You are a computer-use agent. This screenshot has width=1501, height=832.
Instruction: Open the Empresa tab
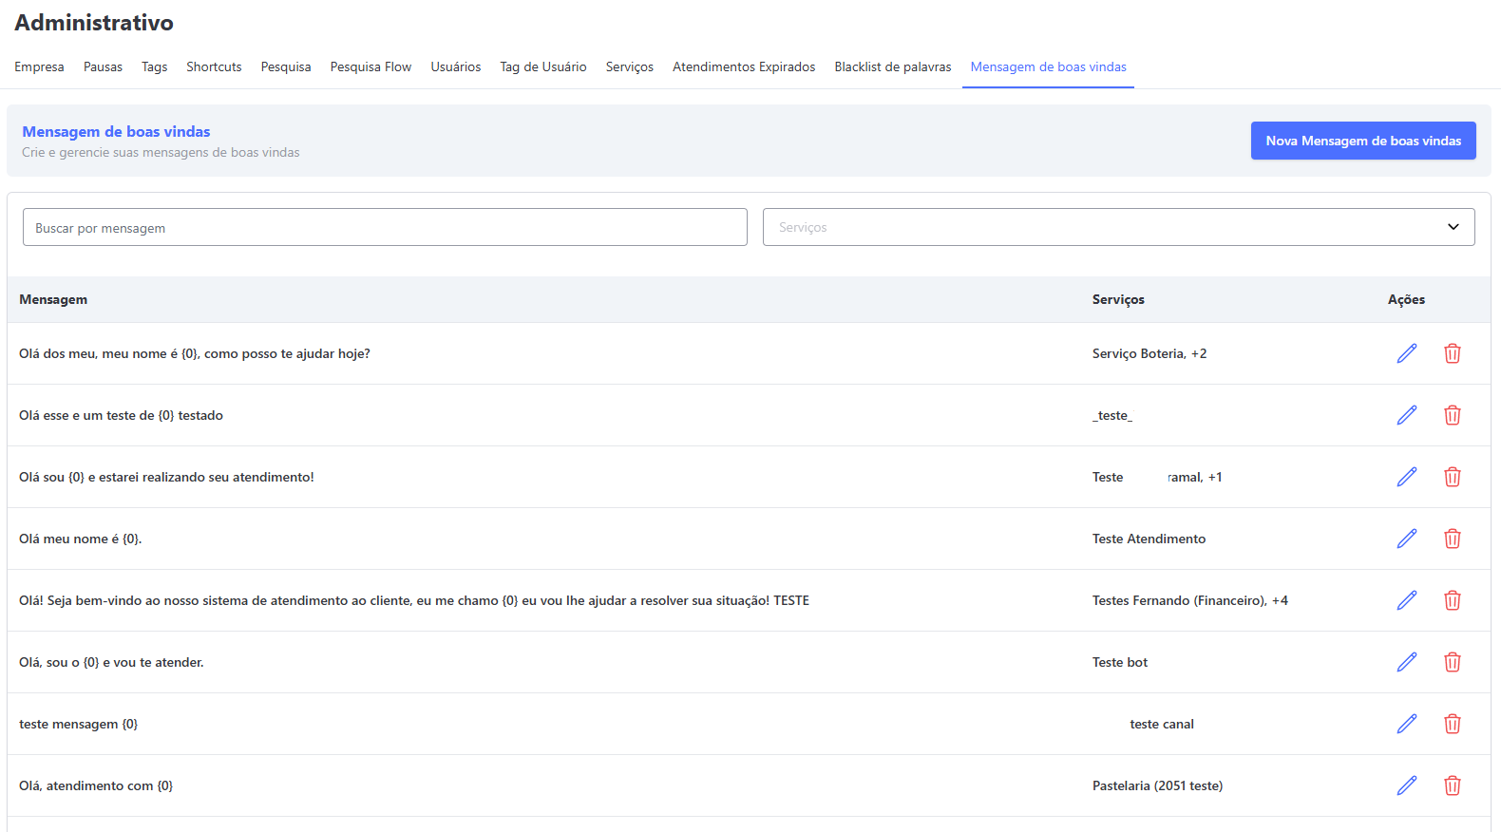point(39,66)
